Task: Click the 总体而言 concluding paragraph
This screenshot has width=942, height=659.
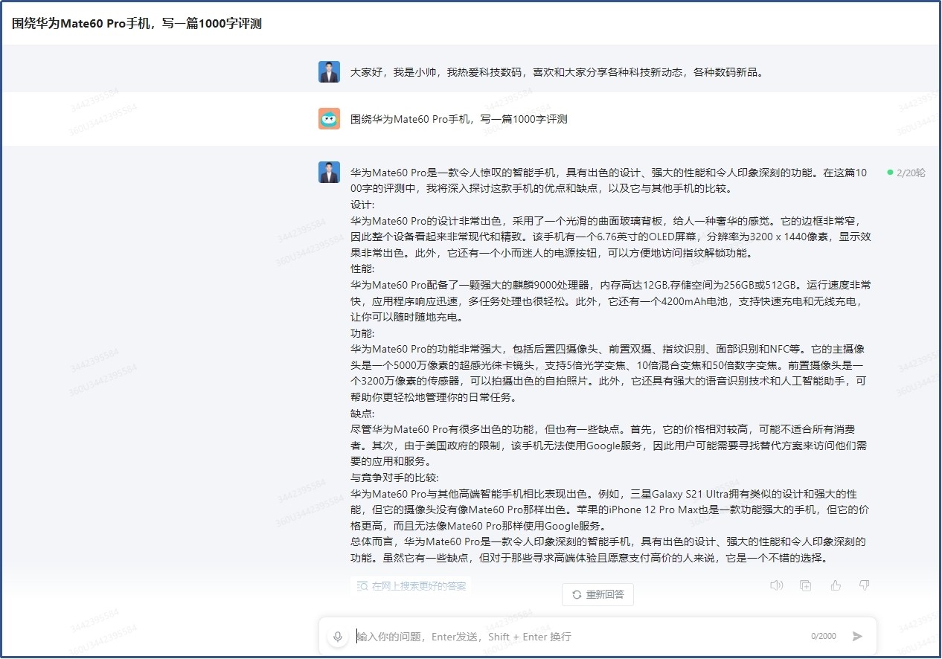Action: coord(608,550)
